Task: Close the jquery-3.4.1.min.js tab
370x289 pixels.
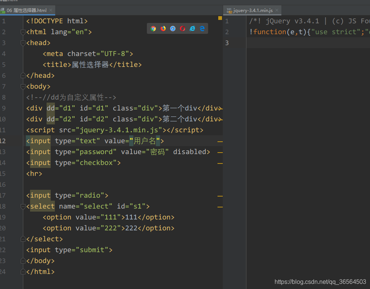Action: tap(276, 11)
